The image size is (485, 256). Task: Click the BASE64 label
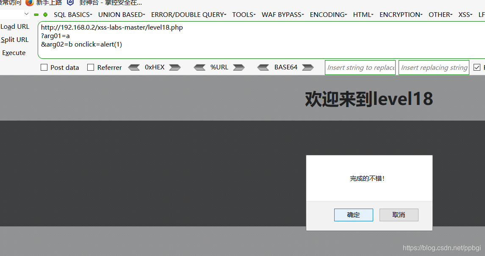(286, 67)
